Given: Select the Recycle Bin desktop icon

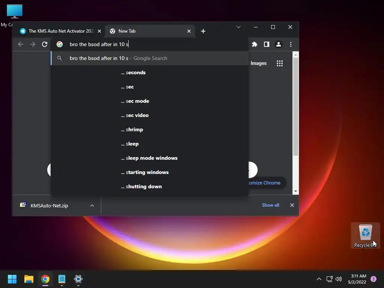Looking at the screenshot, I should [365, 235].
